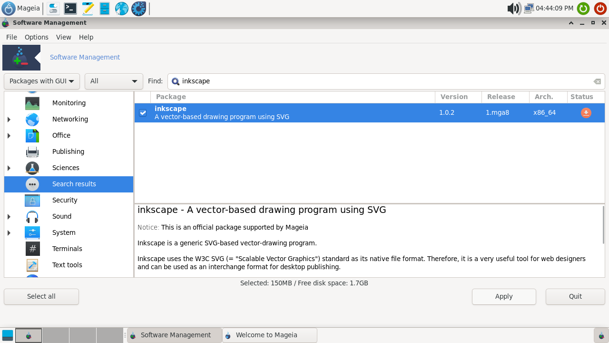Open the text editor notepad launcher
The image size is (609, 343).
coord(88,8)
